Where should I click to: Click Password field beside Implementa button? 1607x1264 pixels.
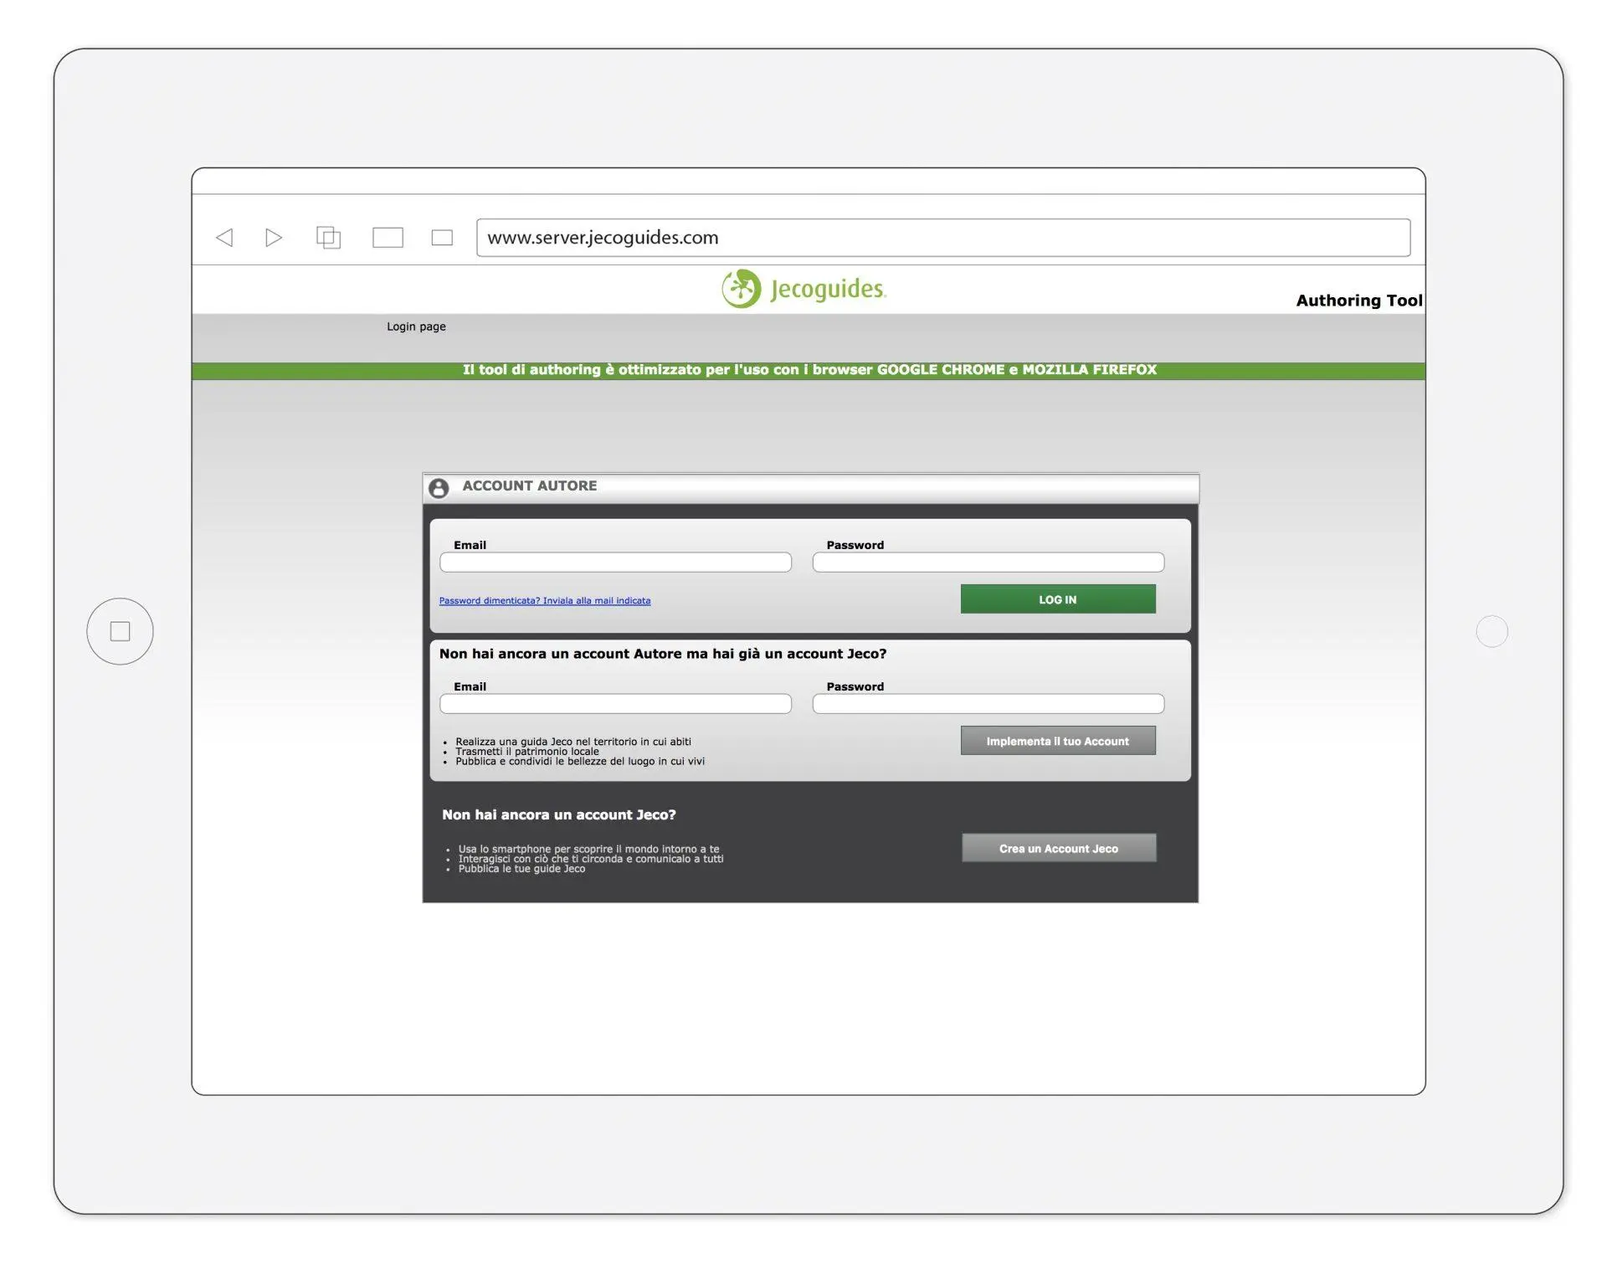(x=988, y=704)
